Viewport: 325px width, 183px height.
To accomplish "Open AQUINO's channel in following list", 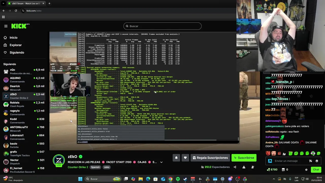I will tap(24, 80).
